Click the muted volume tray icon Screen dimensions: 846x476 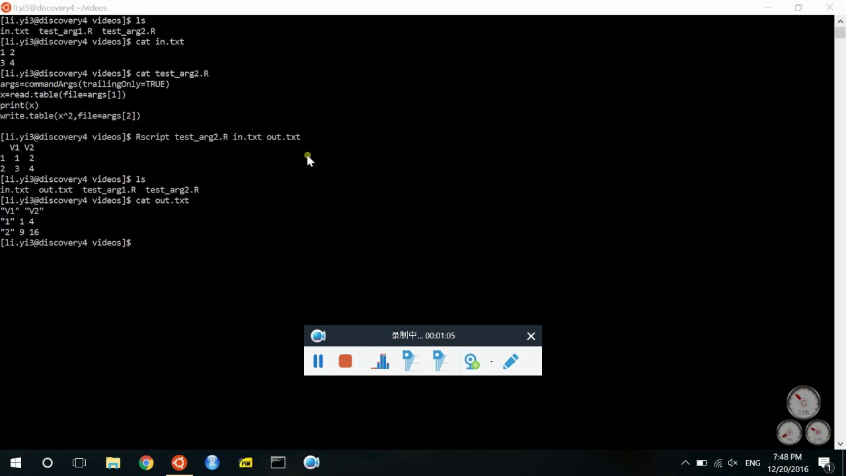[733, 463]
